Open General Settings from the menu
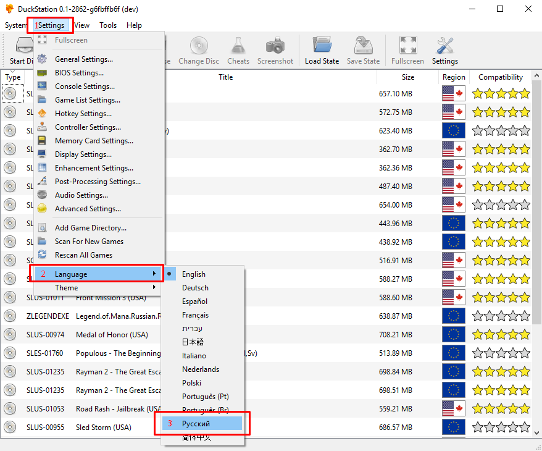This screenshot has width=542, height=451. [x=84, y=59]
